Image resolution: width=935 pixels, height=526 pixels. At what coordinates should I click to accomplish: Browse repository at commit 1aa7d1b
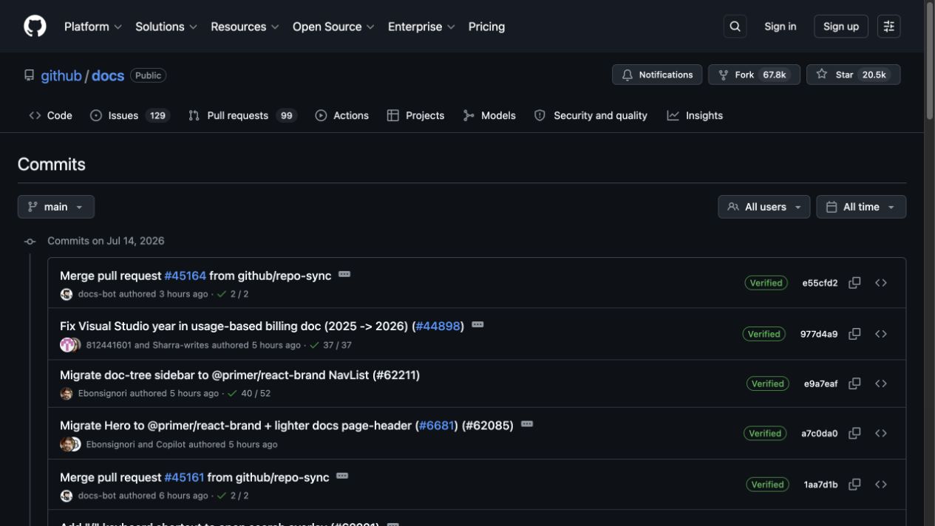[x=881, y=485]
